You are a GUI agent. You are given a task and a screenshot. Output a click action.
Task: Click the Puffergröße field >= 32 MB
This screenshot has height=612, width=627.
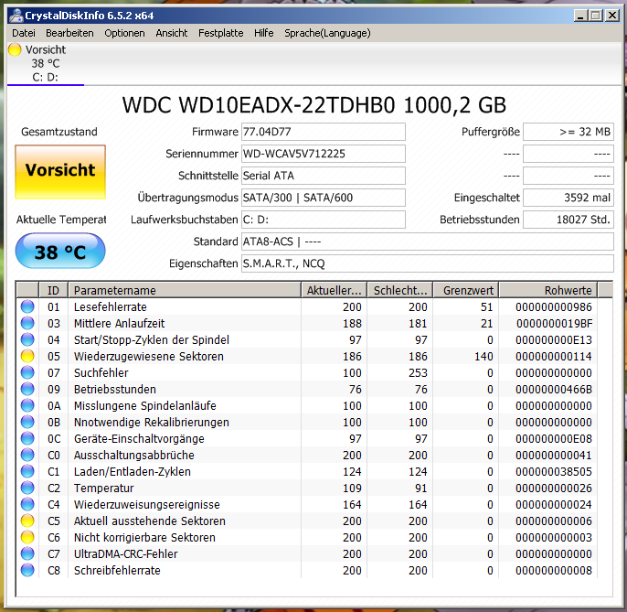point(569,132)
